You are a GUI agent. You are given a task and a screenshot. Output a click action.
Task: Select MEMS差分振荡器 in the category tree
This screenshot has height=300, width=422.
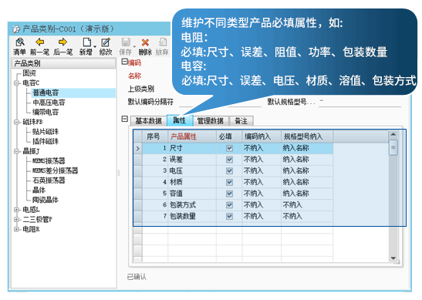pyautogui.click(x=56, y=170)
